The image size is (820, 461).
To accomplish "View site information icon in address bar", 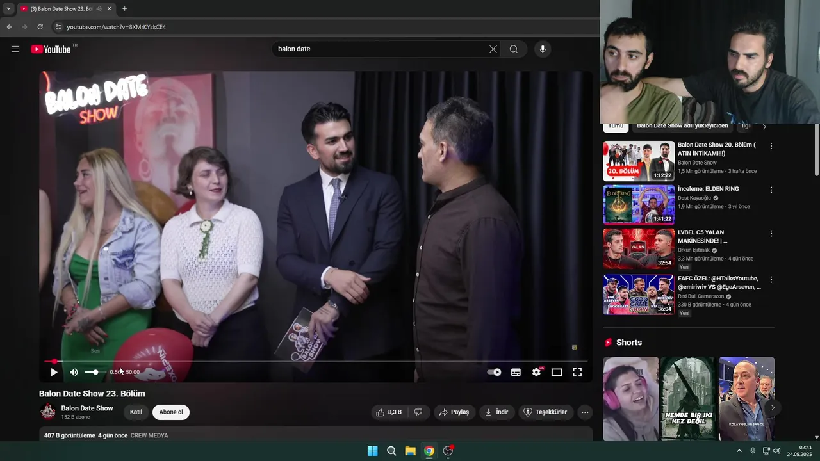I will coord(58,27).
